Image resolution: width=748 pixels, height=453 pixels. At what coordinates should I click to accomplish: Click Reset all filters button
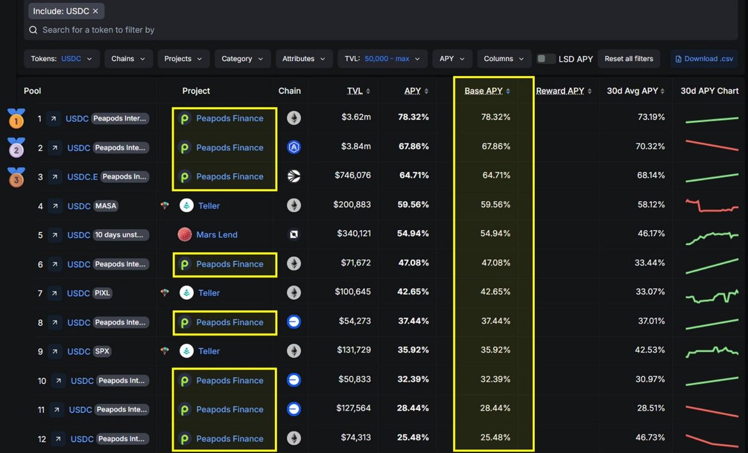coord(629,59)
